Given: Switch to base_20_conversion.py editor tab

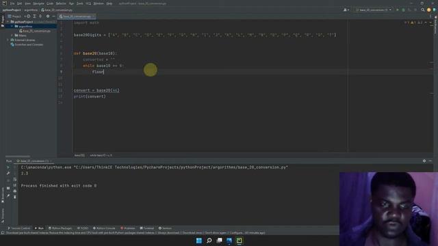Looking at the screenshot, I should tap(76, 16).
